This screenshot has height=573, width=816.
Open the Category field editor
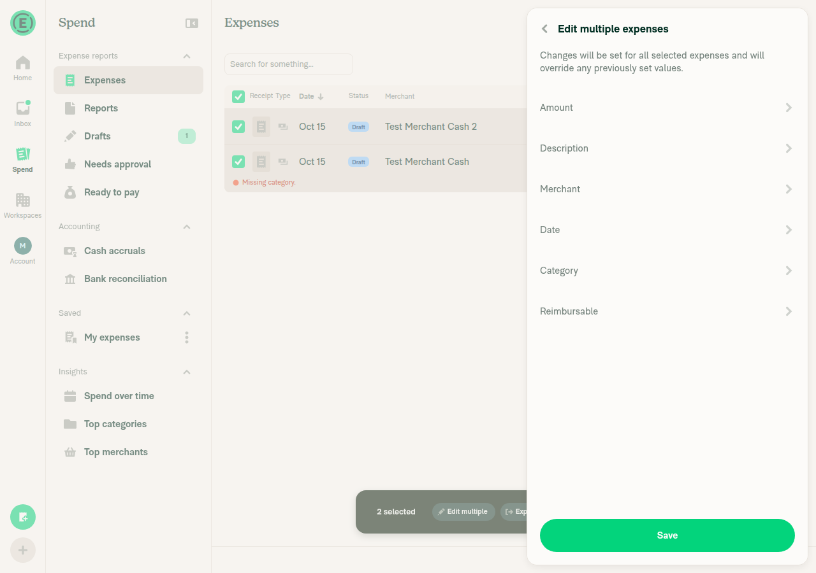pos(667,271)
